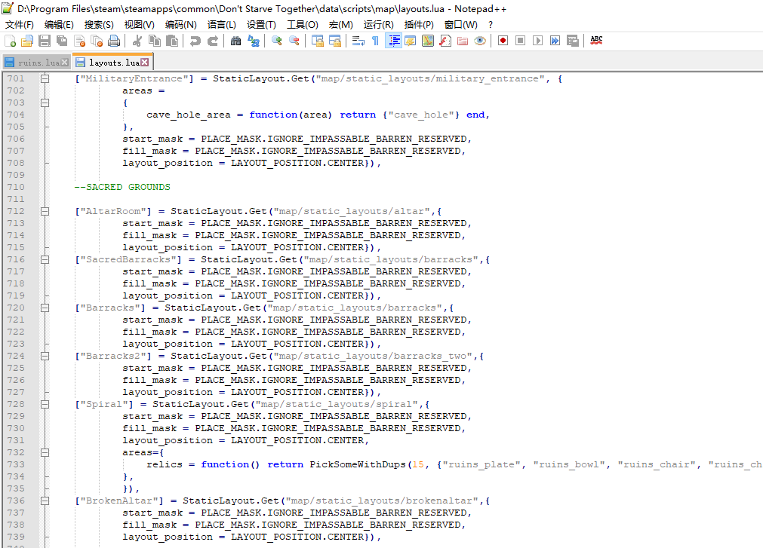
Task: Toggle the indent guide button
Action: point(393,41)
